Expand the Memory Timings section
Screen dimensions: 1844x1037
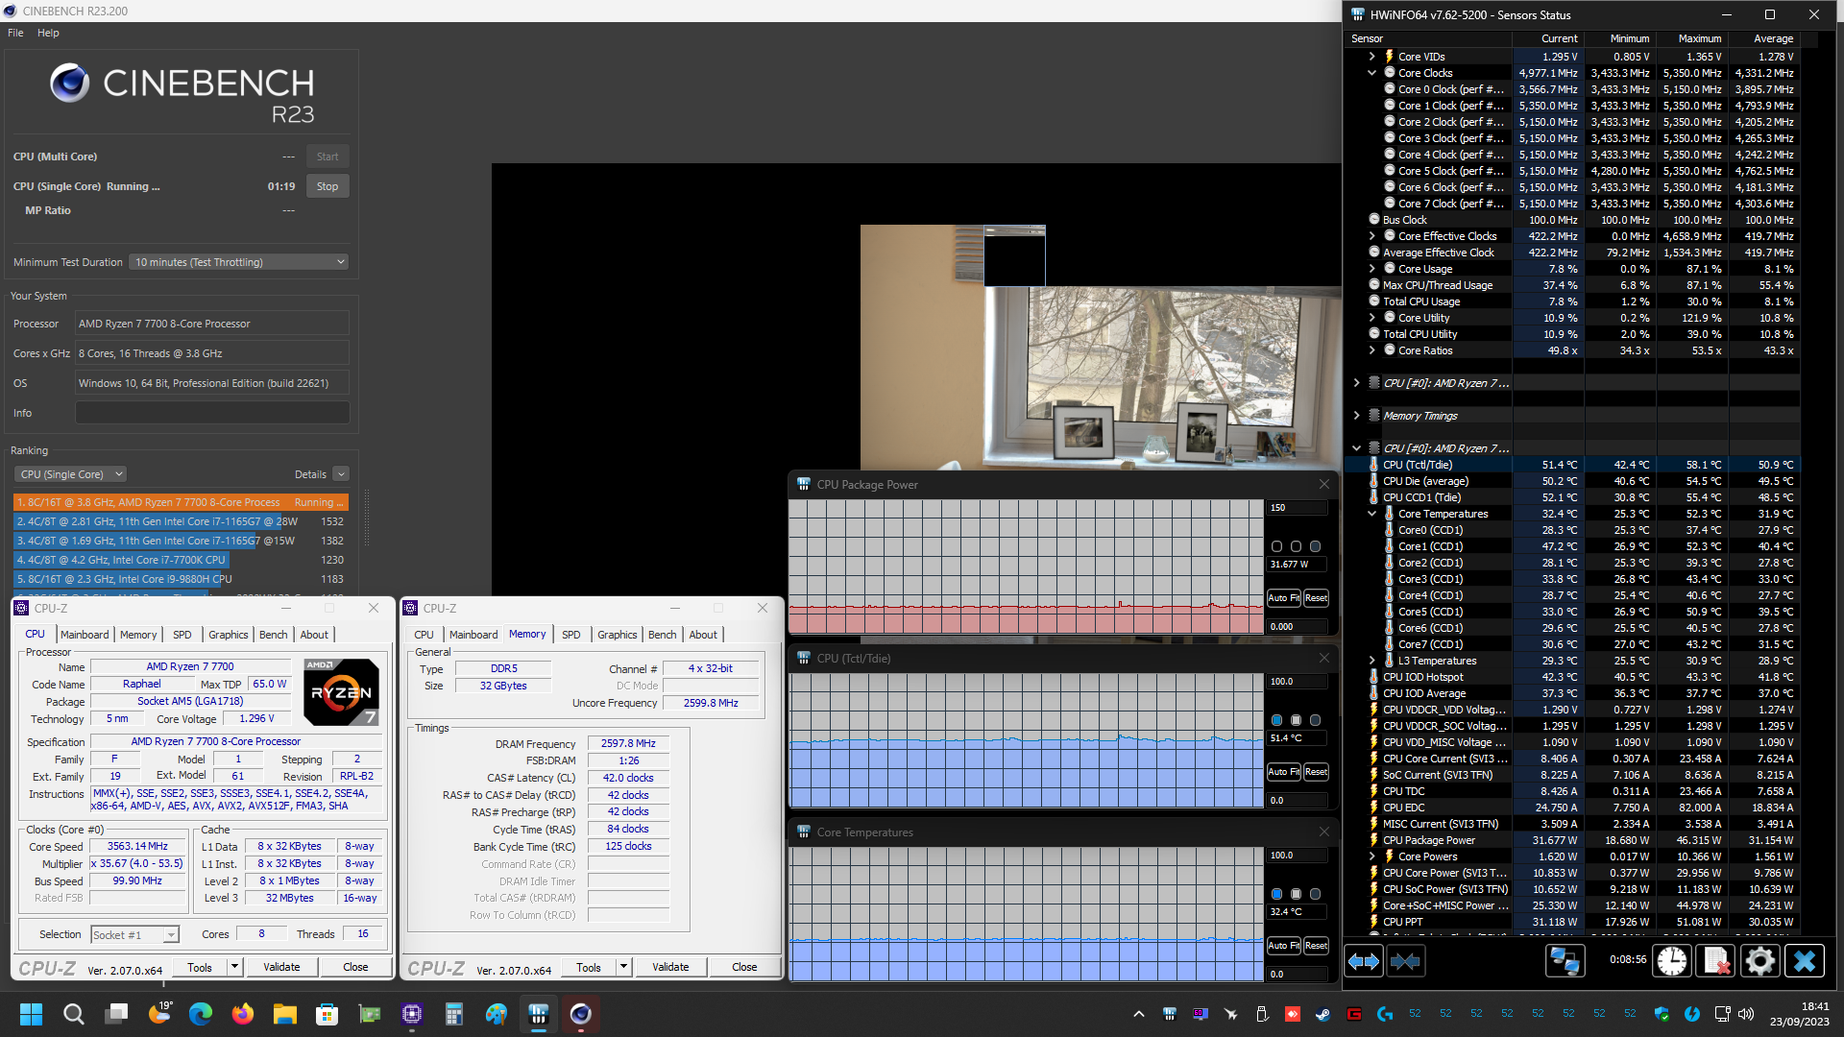(x=1357, y=416)
